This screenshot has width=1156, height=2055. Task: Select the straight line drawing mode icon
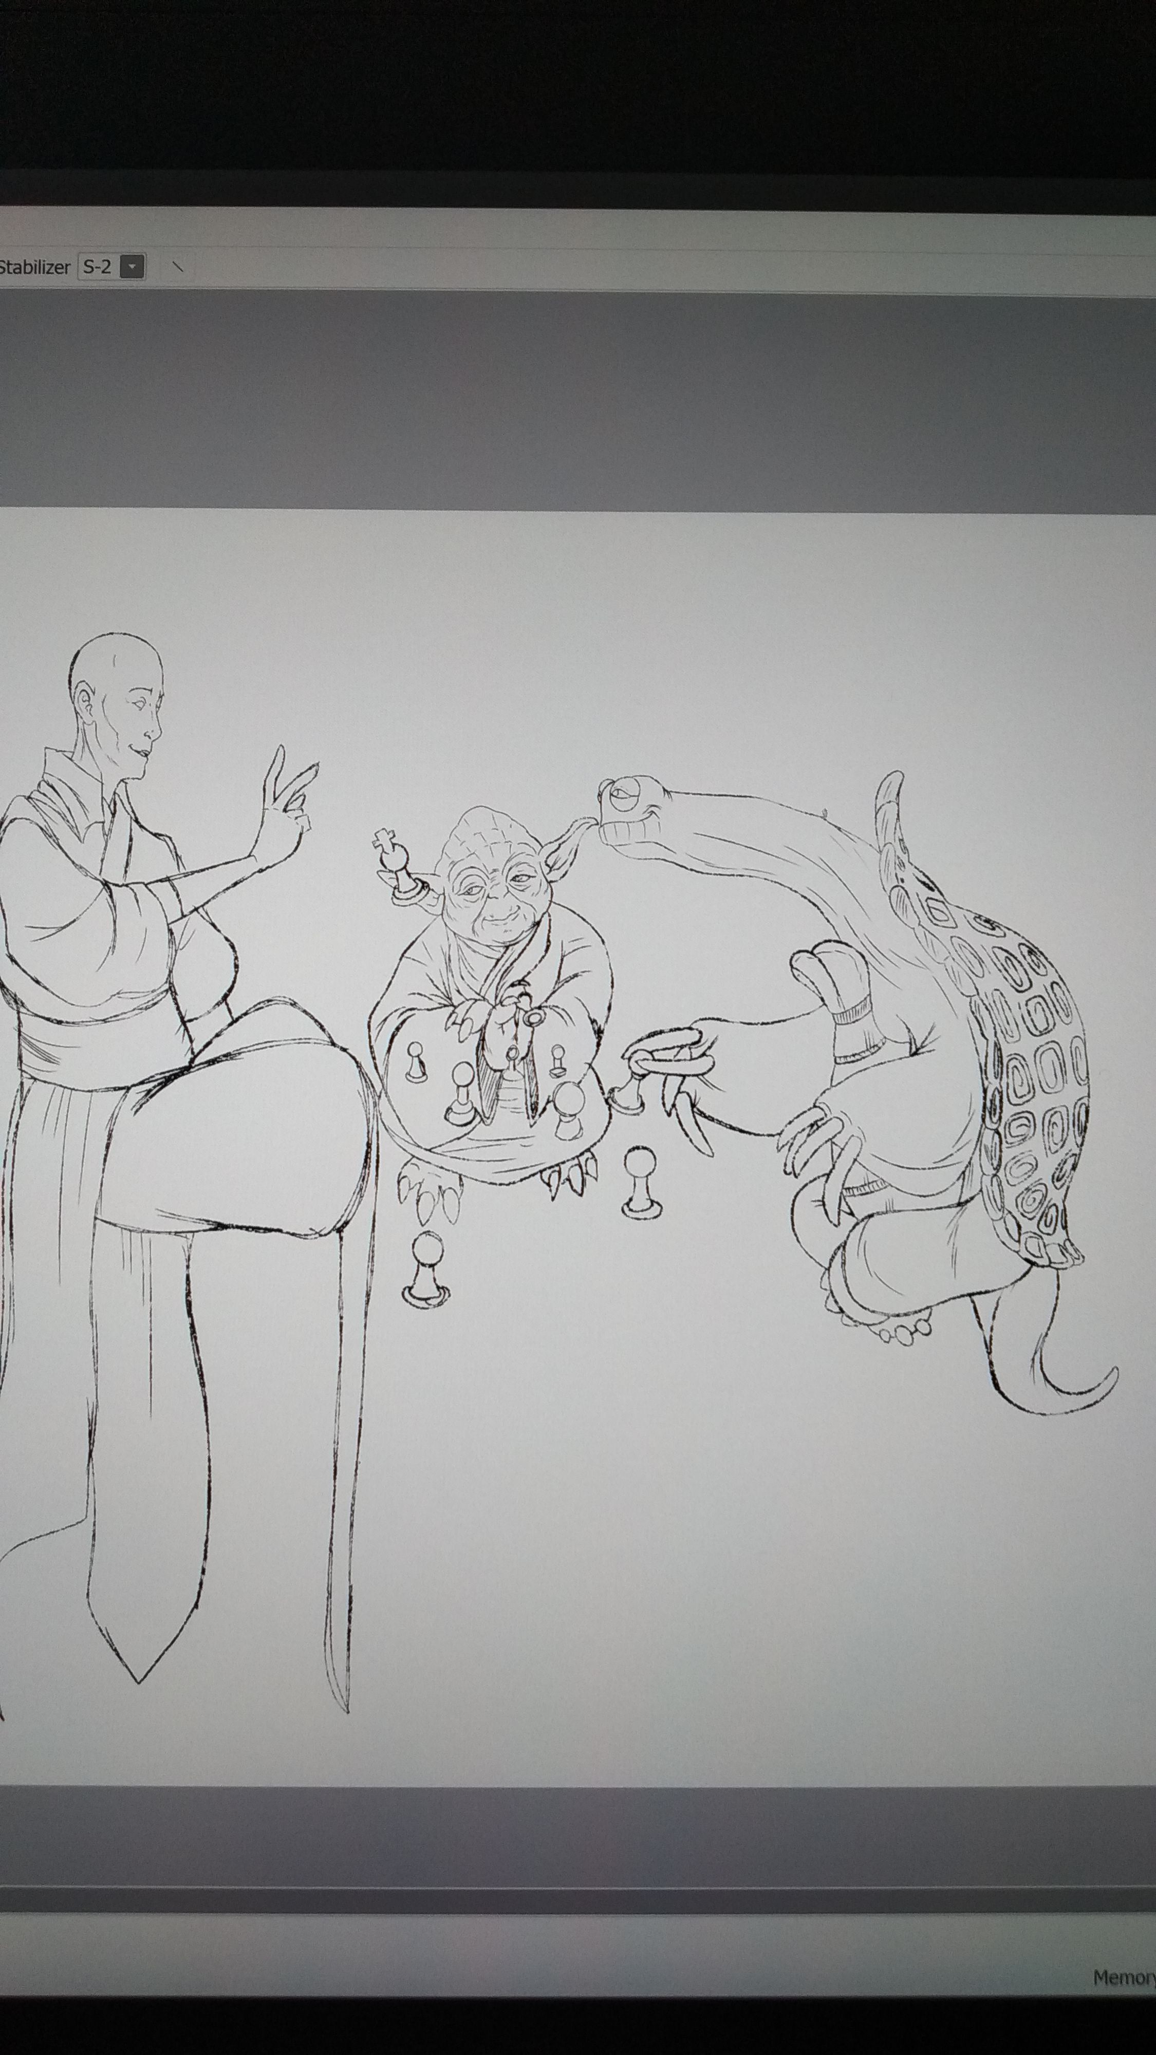point(178,267)
